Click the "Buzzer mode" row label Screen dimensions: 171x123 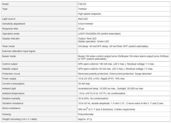pos(10,56)
